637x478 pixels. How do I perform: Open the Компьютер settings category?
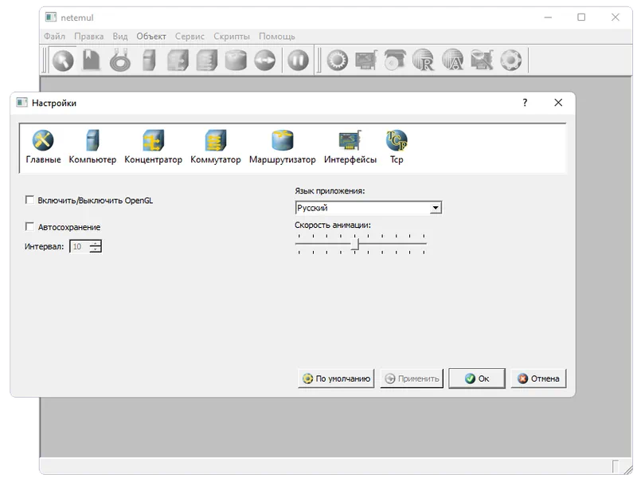point(92,147)
